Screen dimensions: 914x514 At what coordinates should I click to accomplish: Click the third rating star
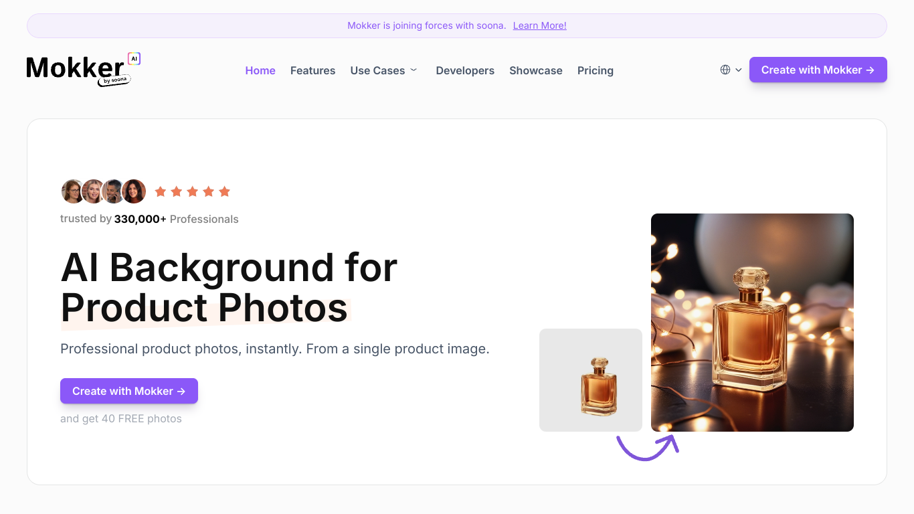pos(193,191)
